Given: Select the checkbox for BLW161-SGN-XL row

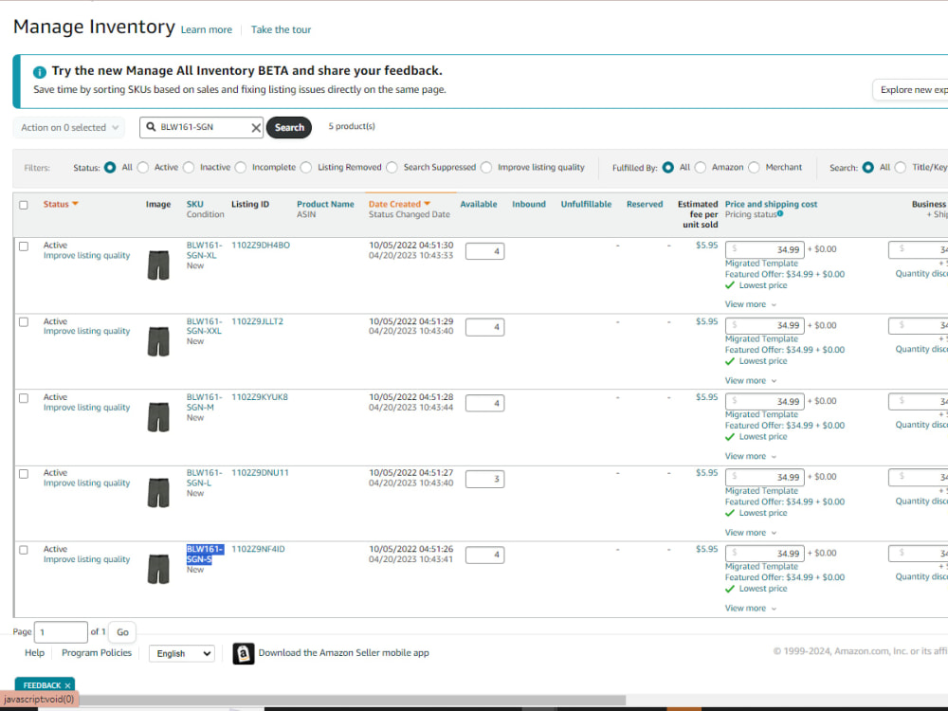Looking at the screenshot, I should tap(24, 246).
